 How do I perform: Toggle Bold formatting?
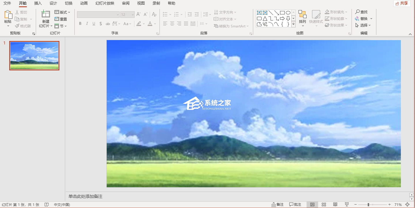point(80,24)
